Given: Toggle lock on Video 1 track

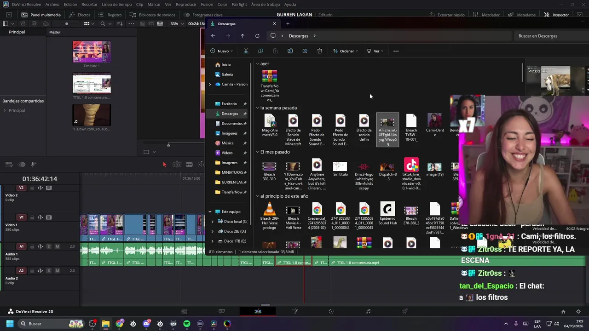Looking at the screenshot, I should (32, 217).
